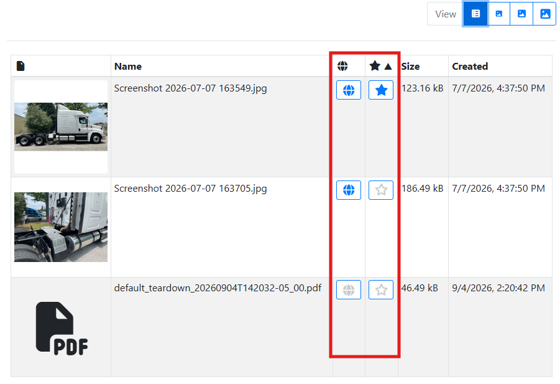Sort the table by Name column
Viewport: 560px width, 384px height.
[x=128, y=67]
